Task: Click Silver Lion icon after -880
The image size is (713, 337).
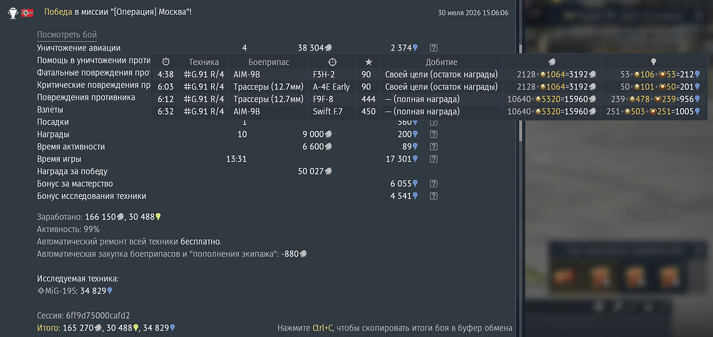Action: [303, 254]
